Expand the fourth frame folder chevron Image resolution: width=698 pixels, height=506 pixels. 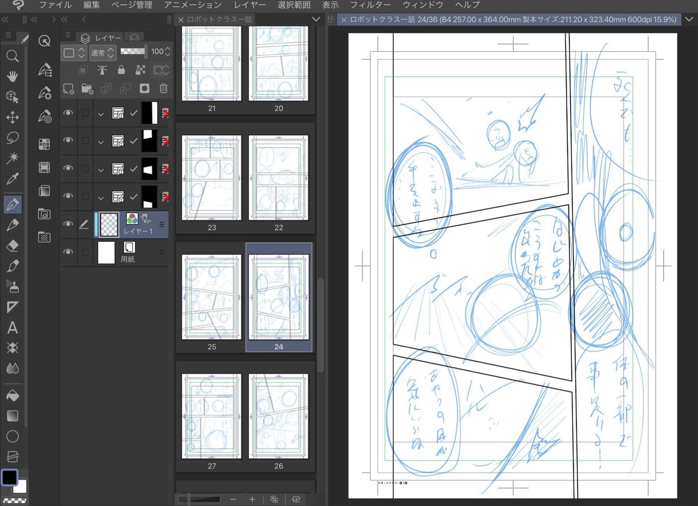[x=101, y=197]
